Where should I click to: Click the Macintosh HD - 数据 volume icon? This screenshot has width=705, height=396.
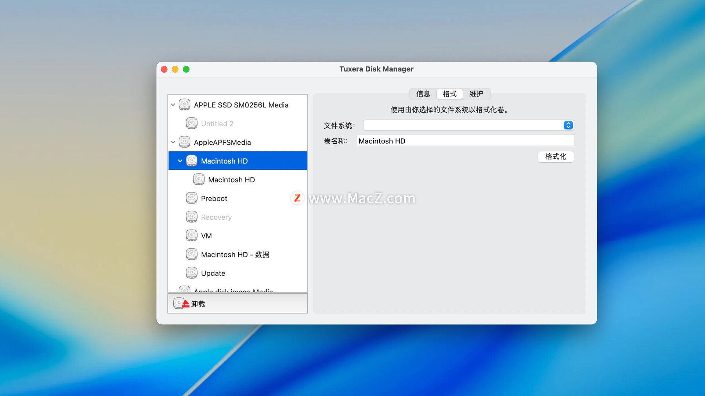pos(192,254)
